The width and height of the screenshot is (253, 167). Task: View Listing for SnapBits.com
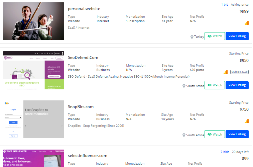pos(237,134)
